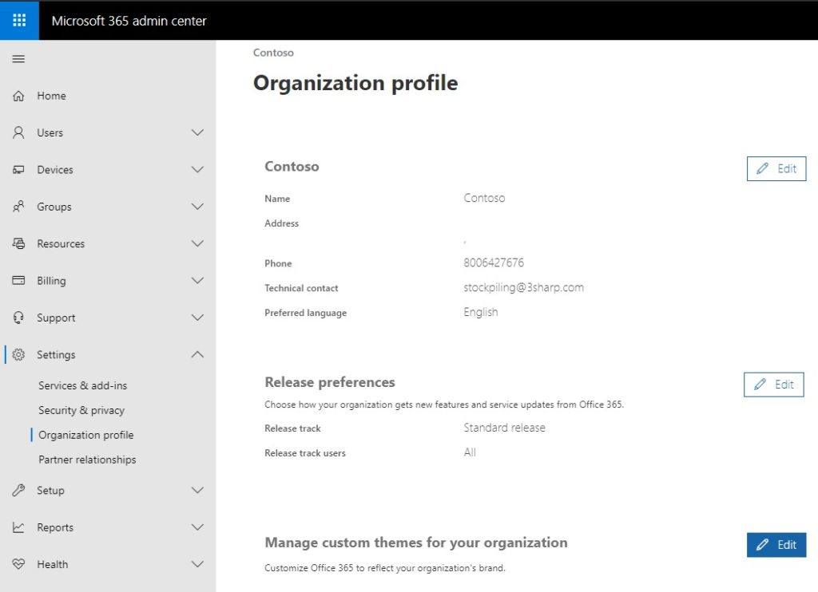Expand the Resources menu chevron
The height and width of the screenshot is (592, 818).
tap(197, 244)
